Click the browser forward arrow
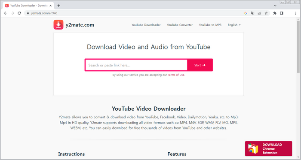 coord(12,13)
